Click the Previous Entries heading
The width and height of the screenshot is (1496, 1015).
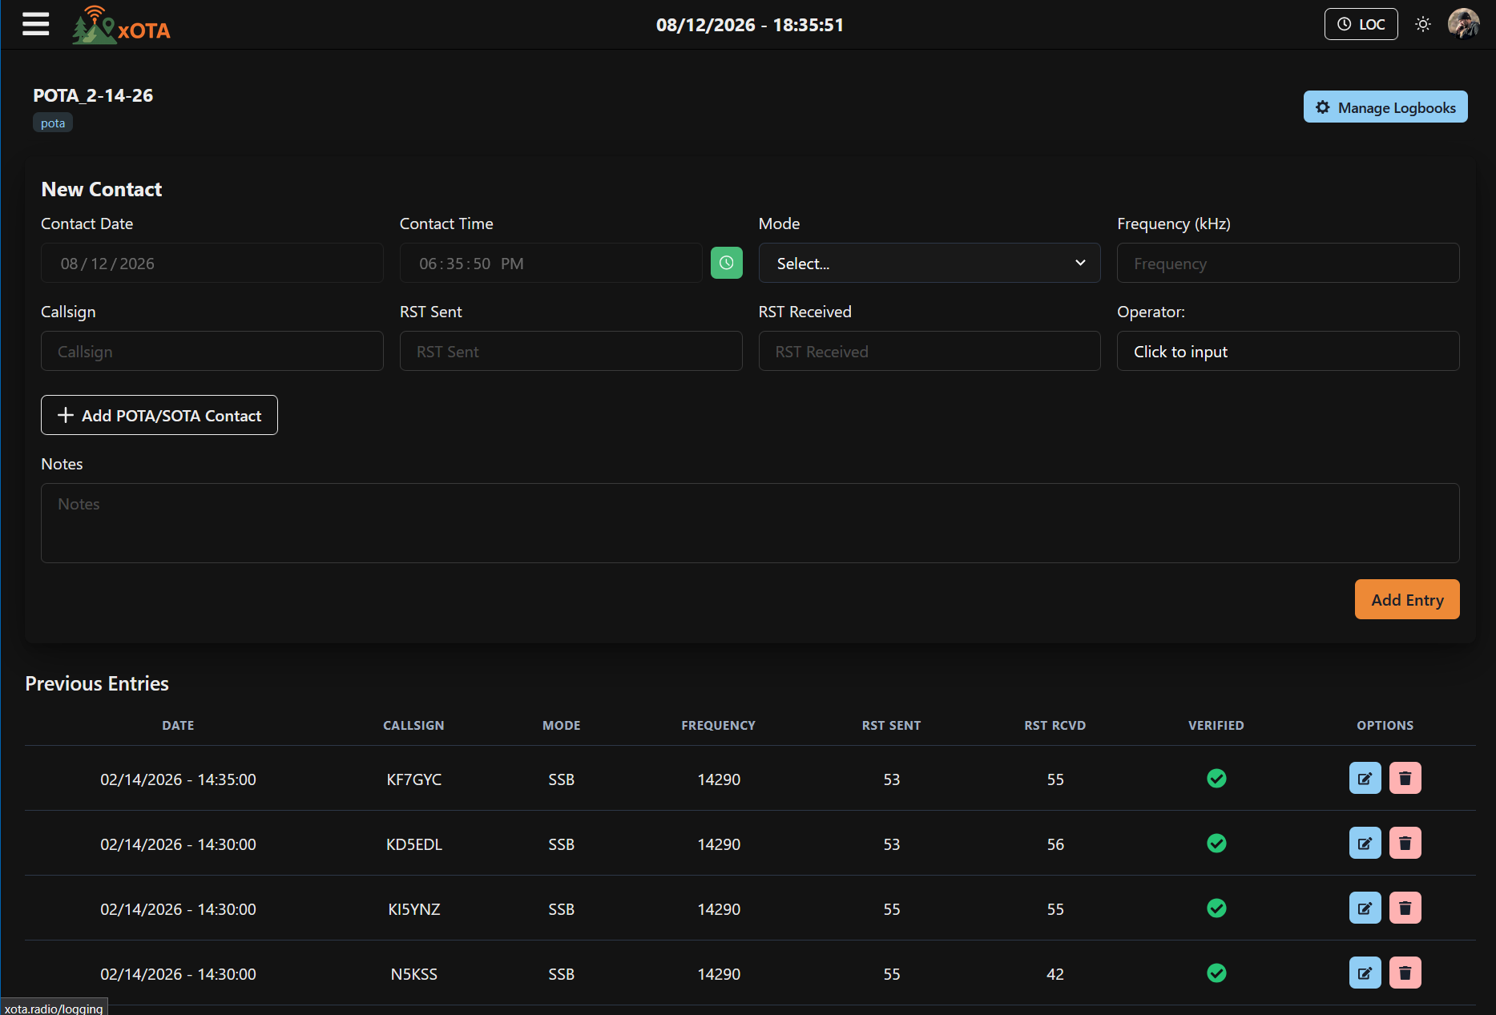[x=97, y=683]
